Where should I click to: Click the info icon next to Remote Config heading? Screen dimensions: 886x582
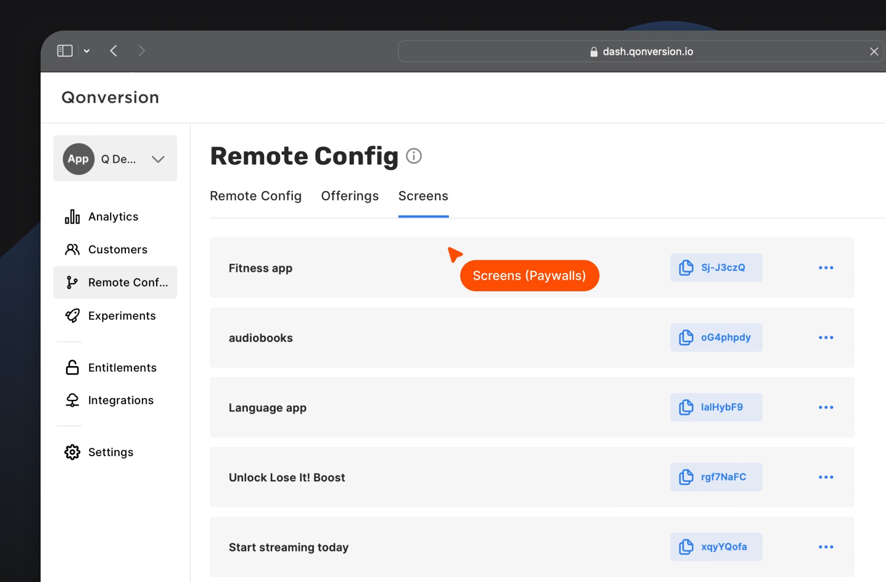414,155
